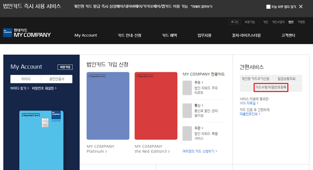This screenshot has height=170, width=313.
Task: Click the blue MY COMPANY Platinum card image
Action: tap(108, 106)
